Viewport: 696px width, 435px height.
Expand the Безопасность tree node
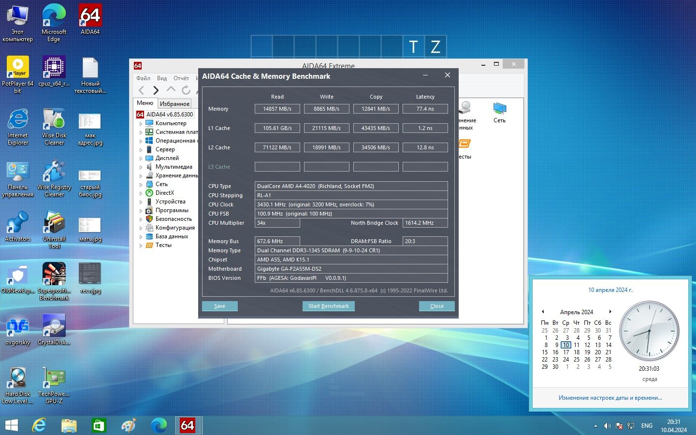point(141,219)
